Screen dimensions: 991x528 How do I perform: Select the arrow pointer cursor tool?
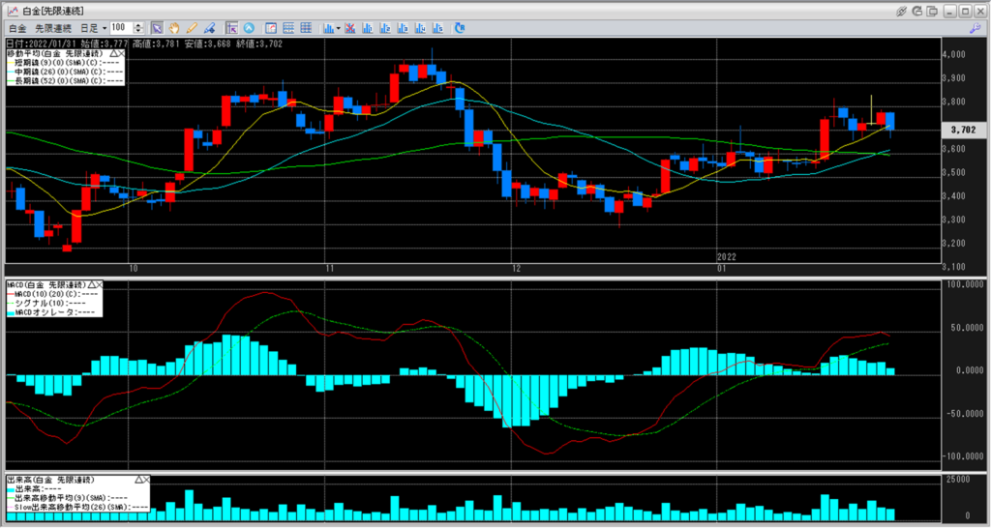click(x=158, y=28)
